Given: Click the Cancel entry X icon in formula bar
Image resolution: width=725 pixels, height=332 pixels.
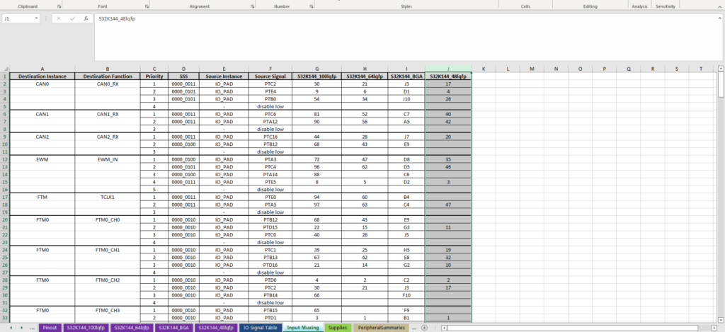Looking at the screenshot, I should pos(58,18).
